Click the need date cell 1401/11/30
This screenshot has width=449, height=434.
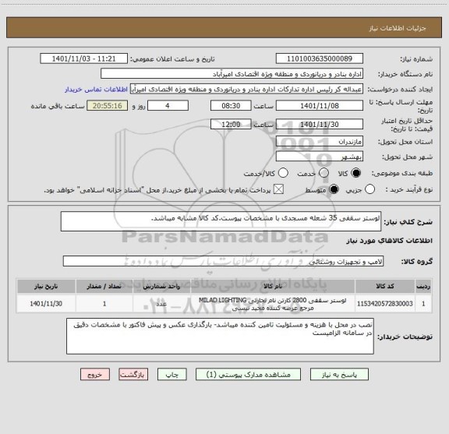46,304
